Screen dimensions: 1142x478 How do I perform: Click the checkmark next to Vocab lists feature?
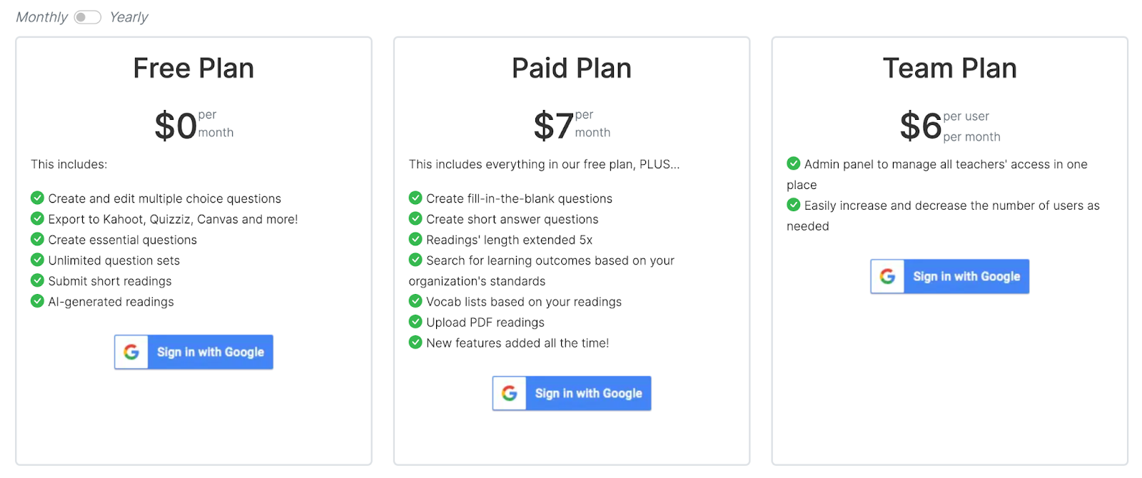pos(415,301)
